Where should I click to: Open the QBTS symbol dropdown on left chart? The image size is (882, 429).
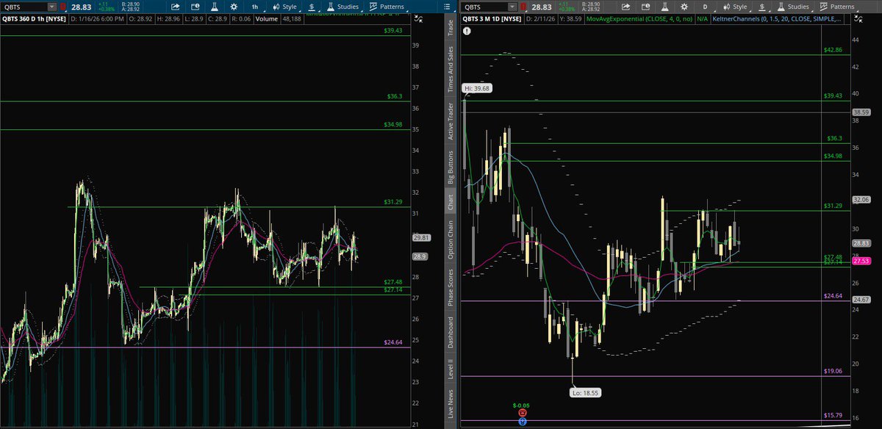51,7
